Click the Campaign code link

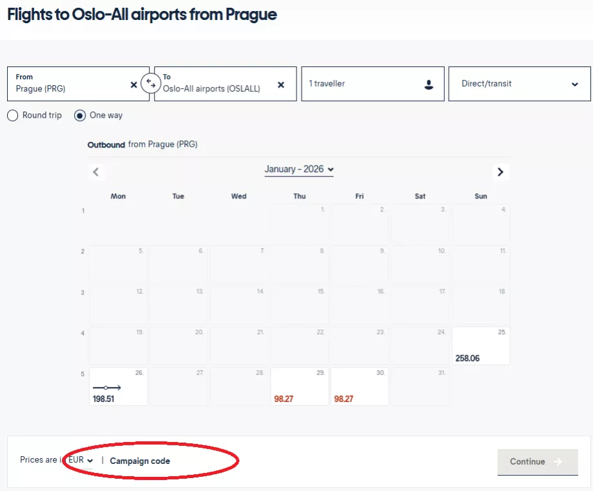[141, 461]
